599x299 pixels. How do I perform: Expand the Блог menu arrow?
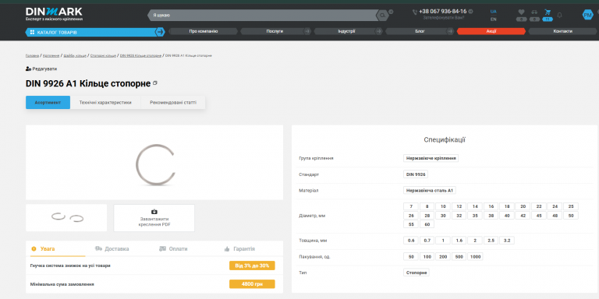click(451, 31)
